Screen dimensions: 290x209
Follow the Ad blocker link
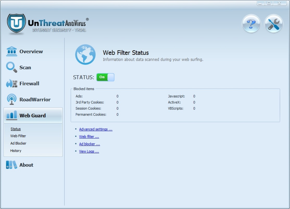tap(90, 144)
